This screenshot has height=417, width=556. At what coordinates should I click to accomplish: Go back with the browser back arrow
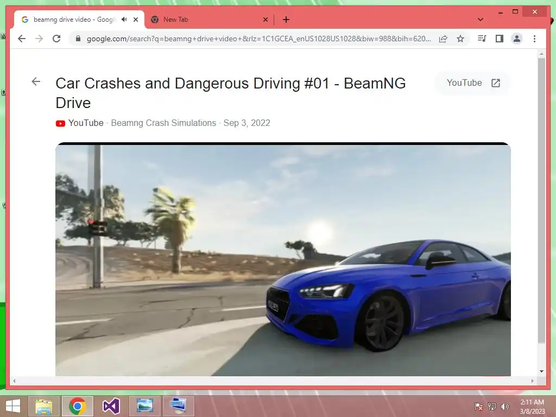point(22,39)
